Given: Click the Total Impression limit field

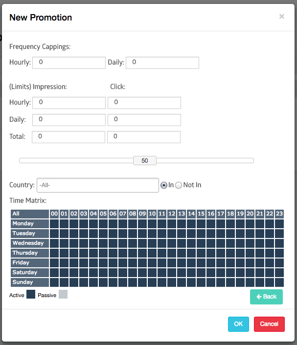Looking at the screenshot, I should [x=69, y=137].
